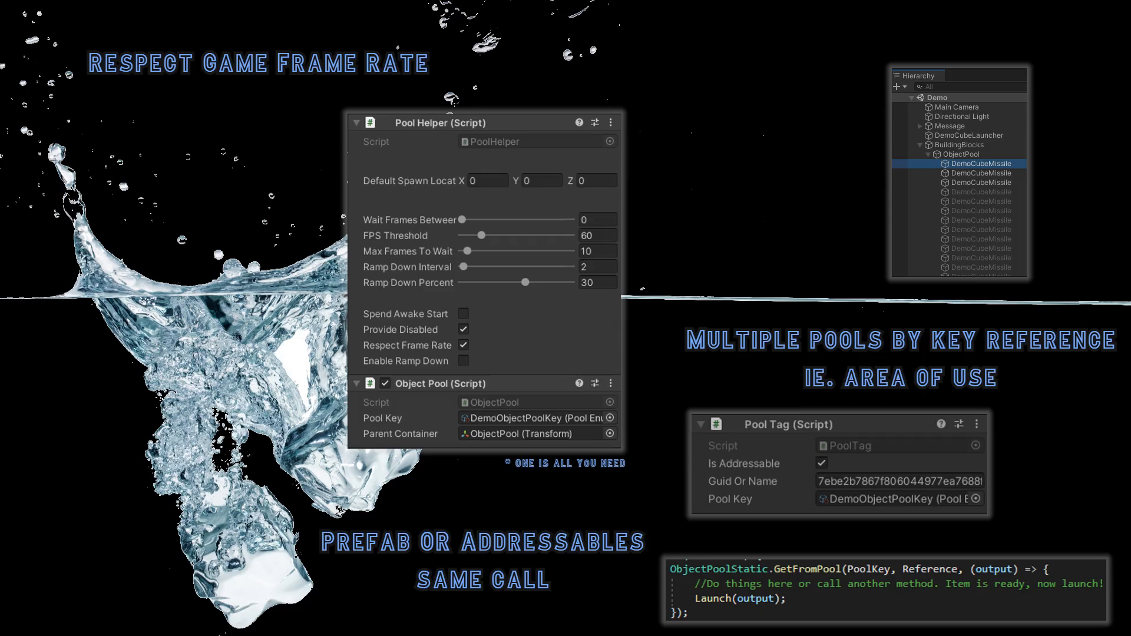Select Main Camera in the Hierarchy
The height and width of the screenshot is (636, 1131).
point(956,107)
